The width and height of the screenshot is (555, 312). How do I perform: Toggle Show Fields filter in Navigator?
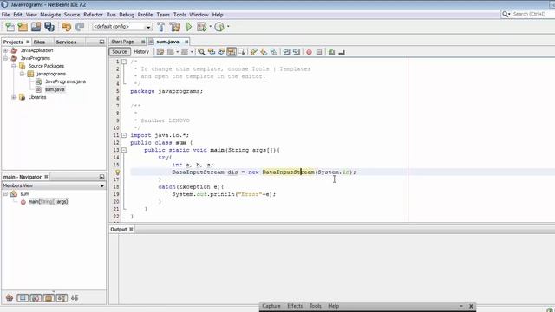(23, 298)
